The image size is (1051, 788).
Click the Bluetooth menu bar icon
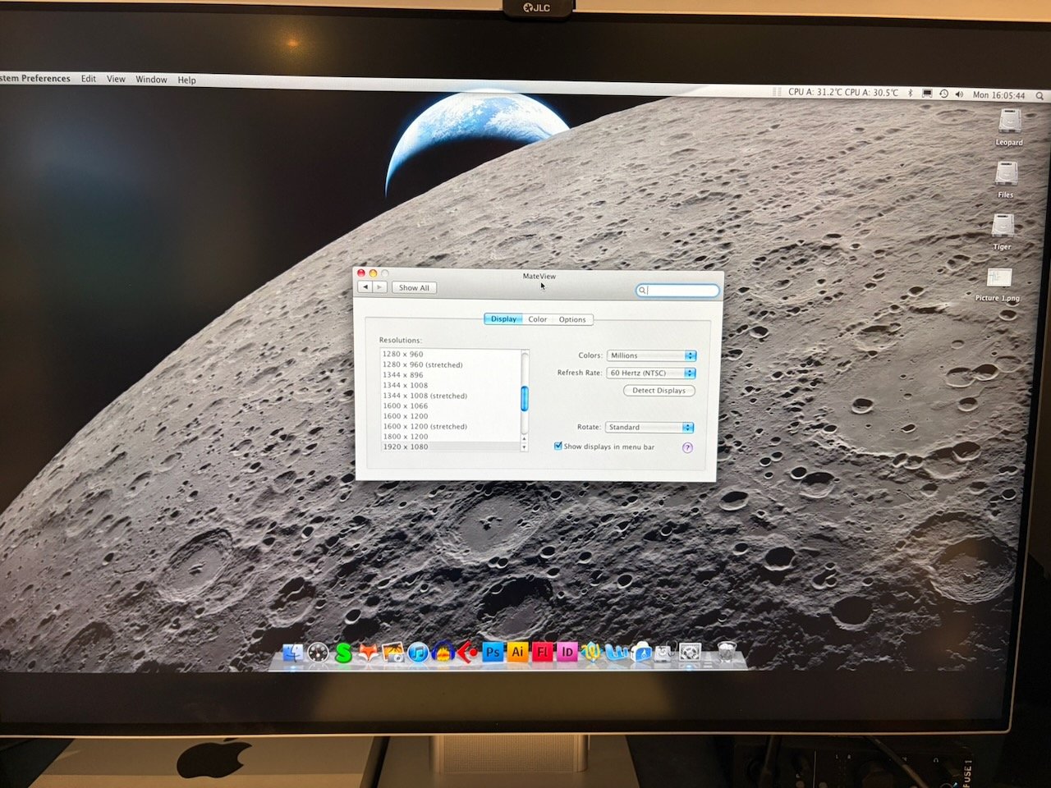tap(910, 94)
